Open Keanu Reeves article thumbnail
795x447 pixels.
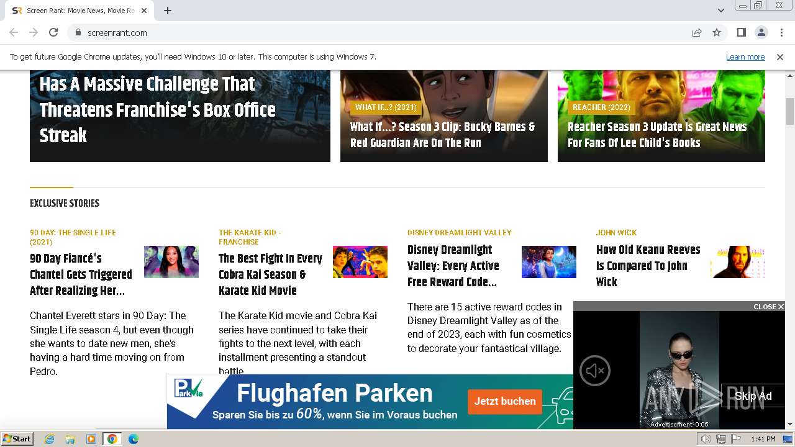(738, 262)
